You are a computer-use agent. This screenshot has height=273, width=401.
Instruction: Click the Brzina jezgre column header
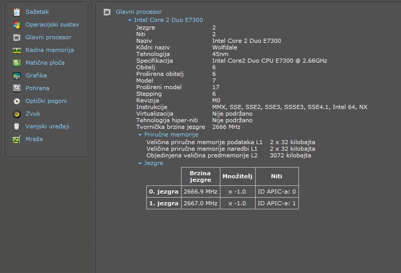(200, 176)
